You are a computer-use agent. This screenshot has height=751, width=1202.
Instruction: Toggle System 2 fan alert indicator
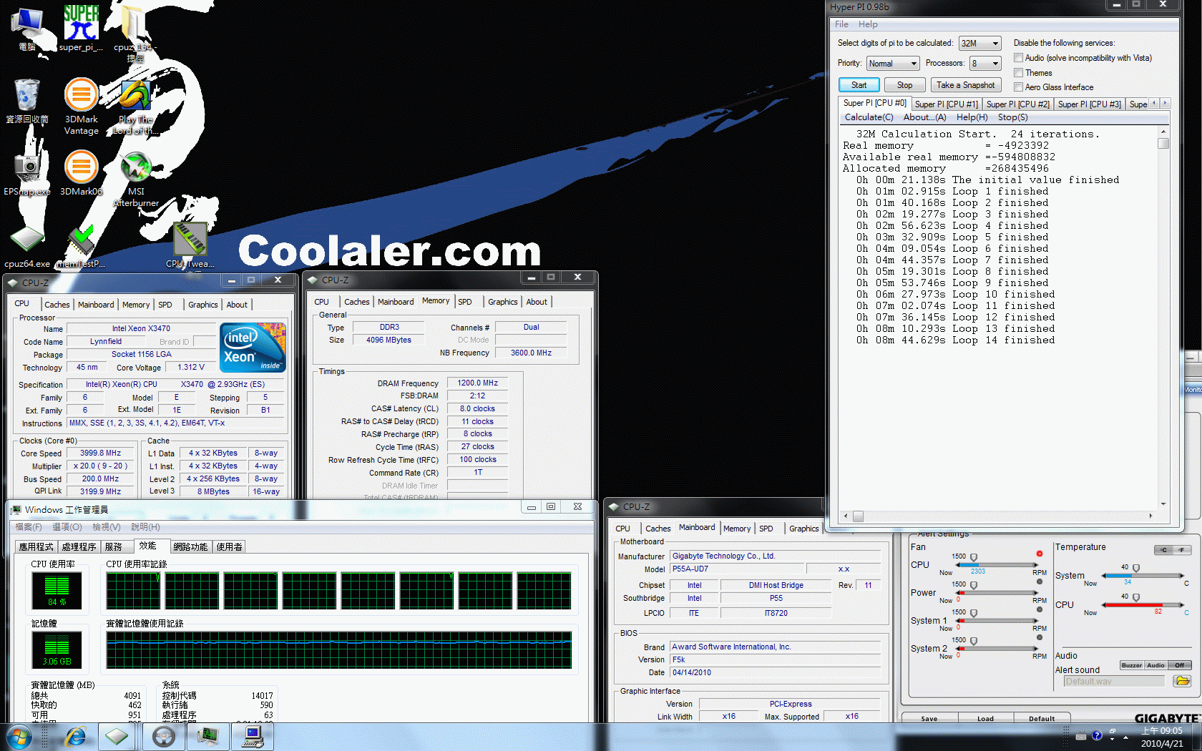click(x=1039, y=637)
